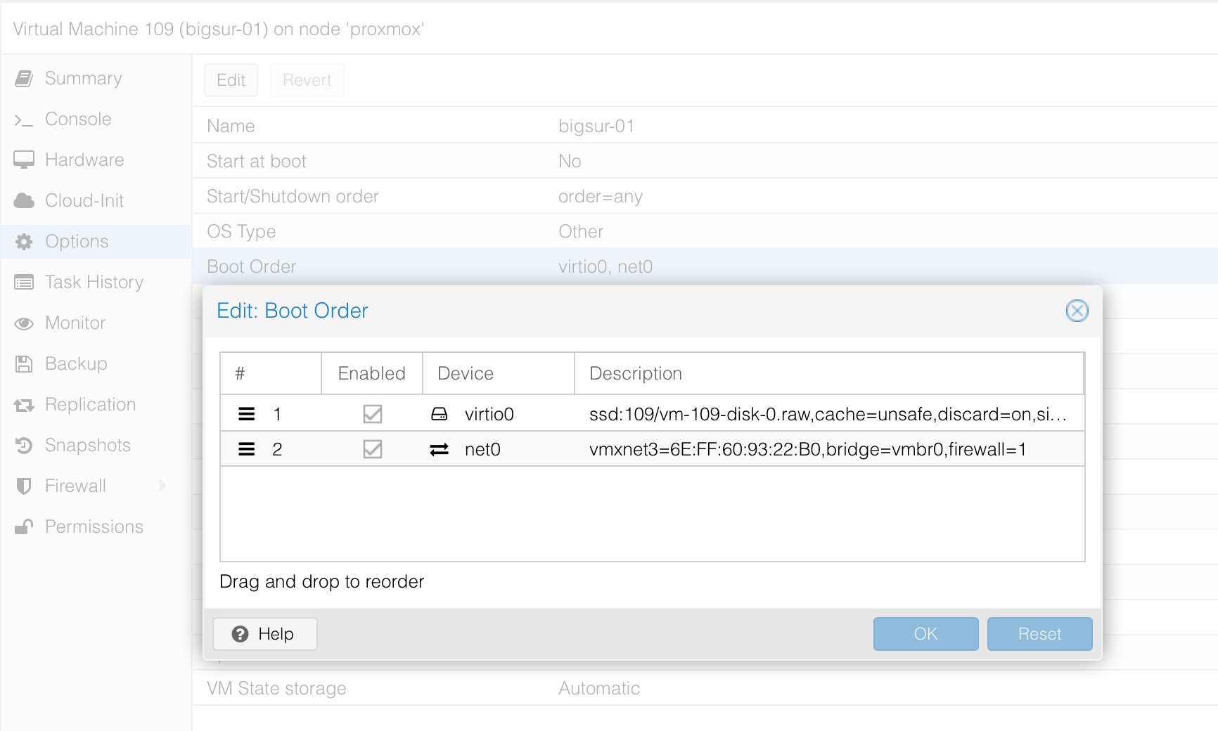
Task: Click the hard disk icon beside virtio0
Action: 439,414
